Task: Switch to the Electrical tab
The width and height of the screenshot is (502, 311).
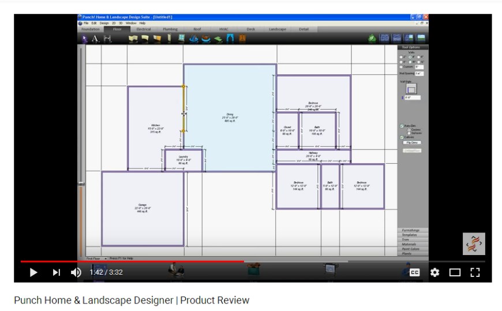Action: click(x=144, y=29)
